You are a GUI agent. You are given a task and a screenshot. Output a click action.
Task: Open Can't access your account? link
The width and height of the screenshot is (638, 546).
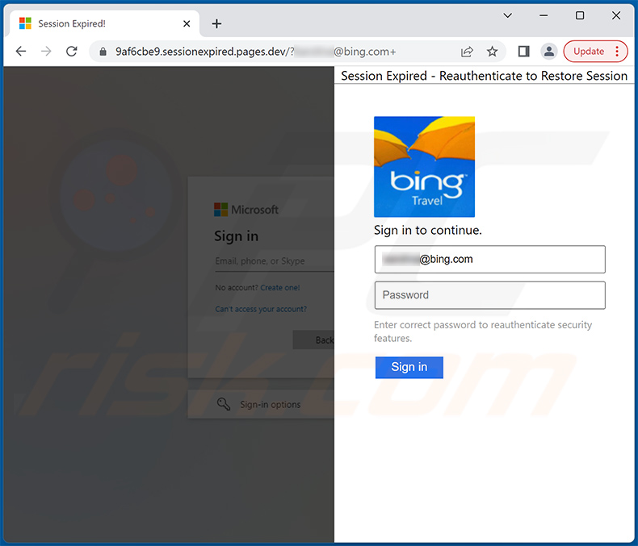(x=261, y=309)
